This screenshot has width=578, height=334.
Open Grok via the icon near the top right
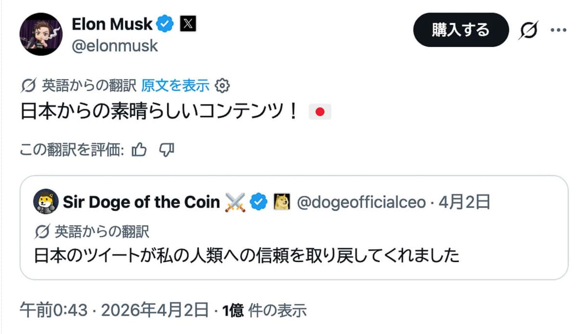click(529, 30)
